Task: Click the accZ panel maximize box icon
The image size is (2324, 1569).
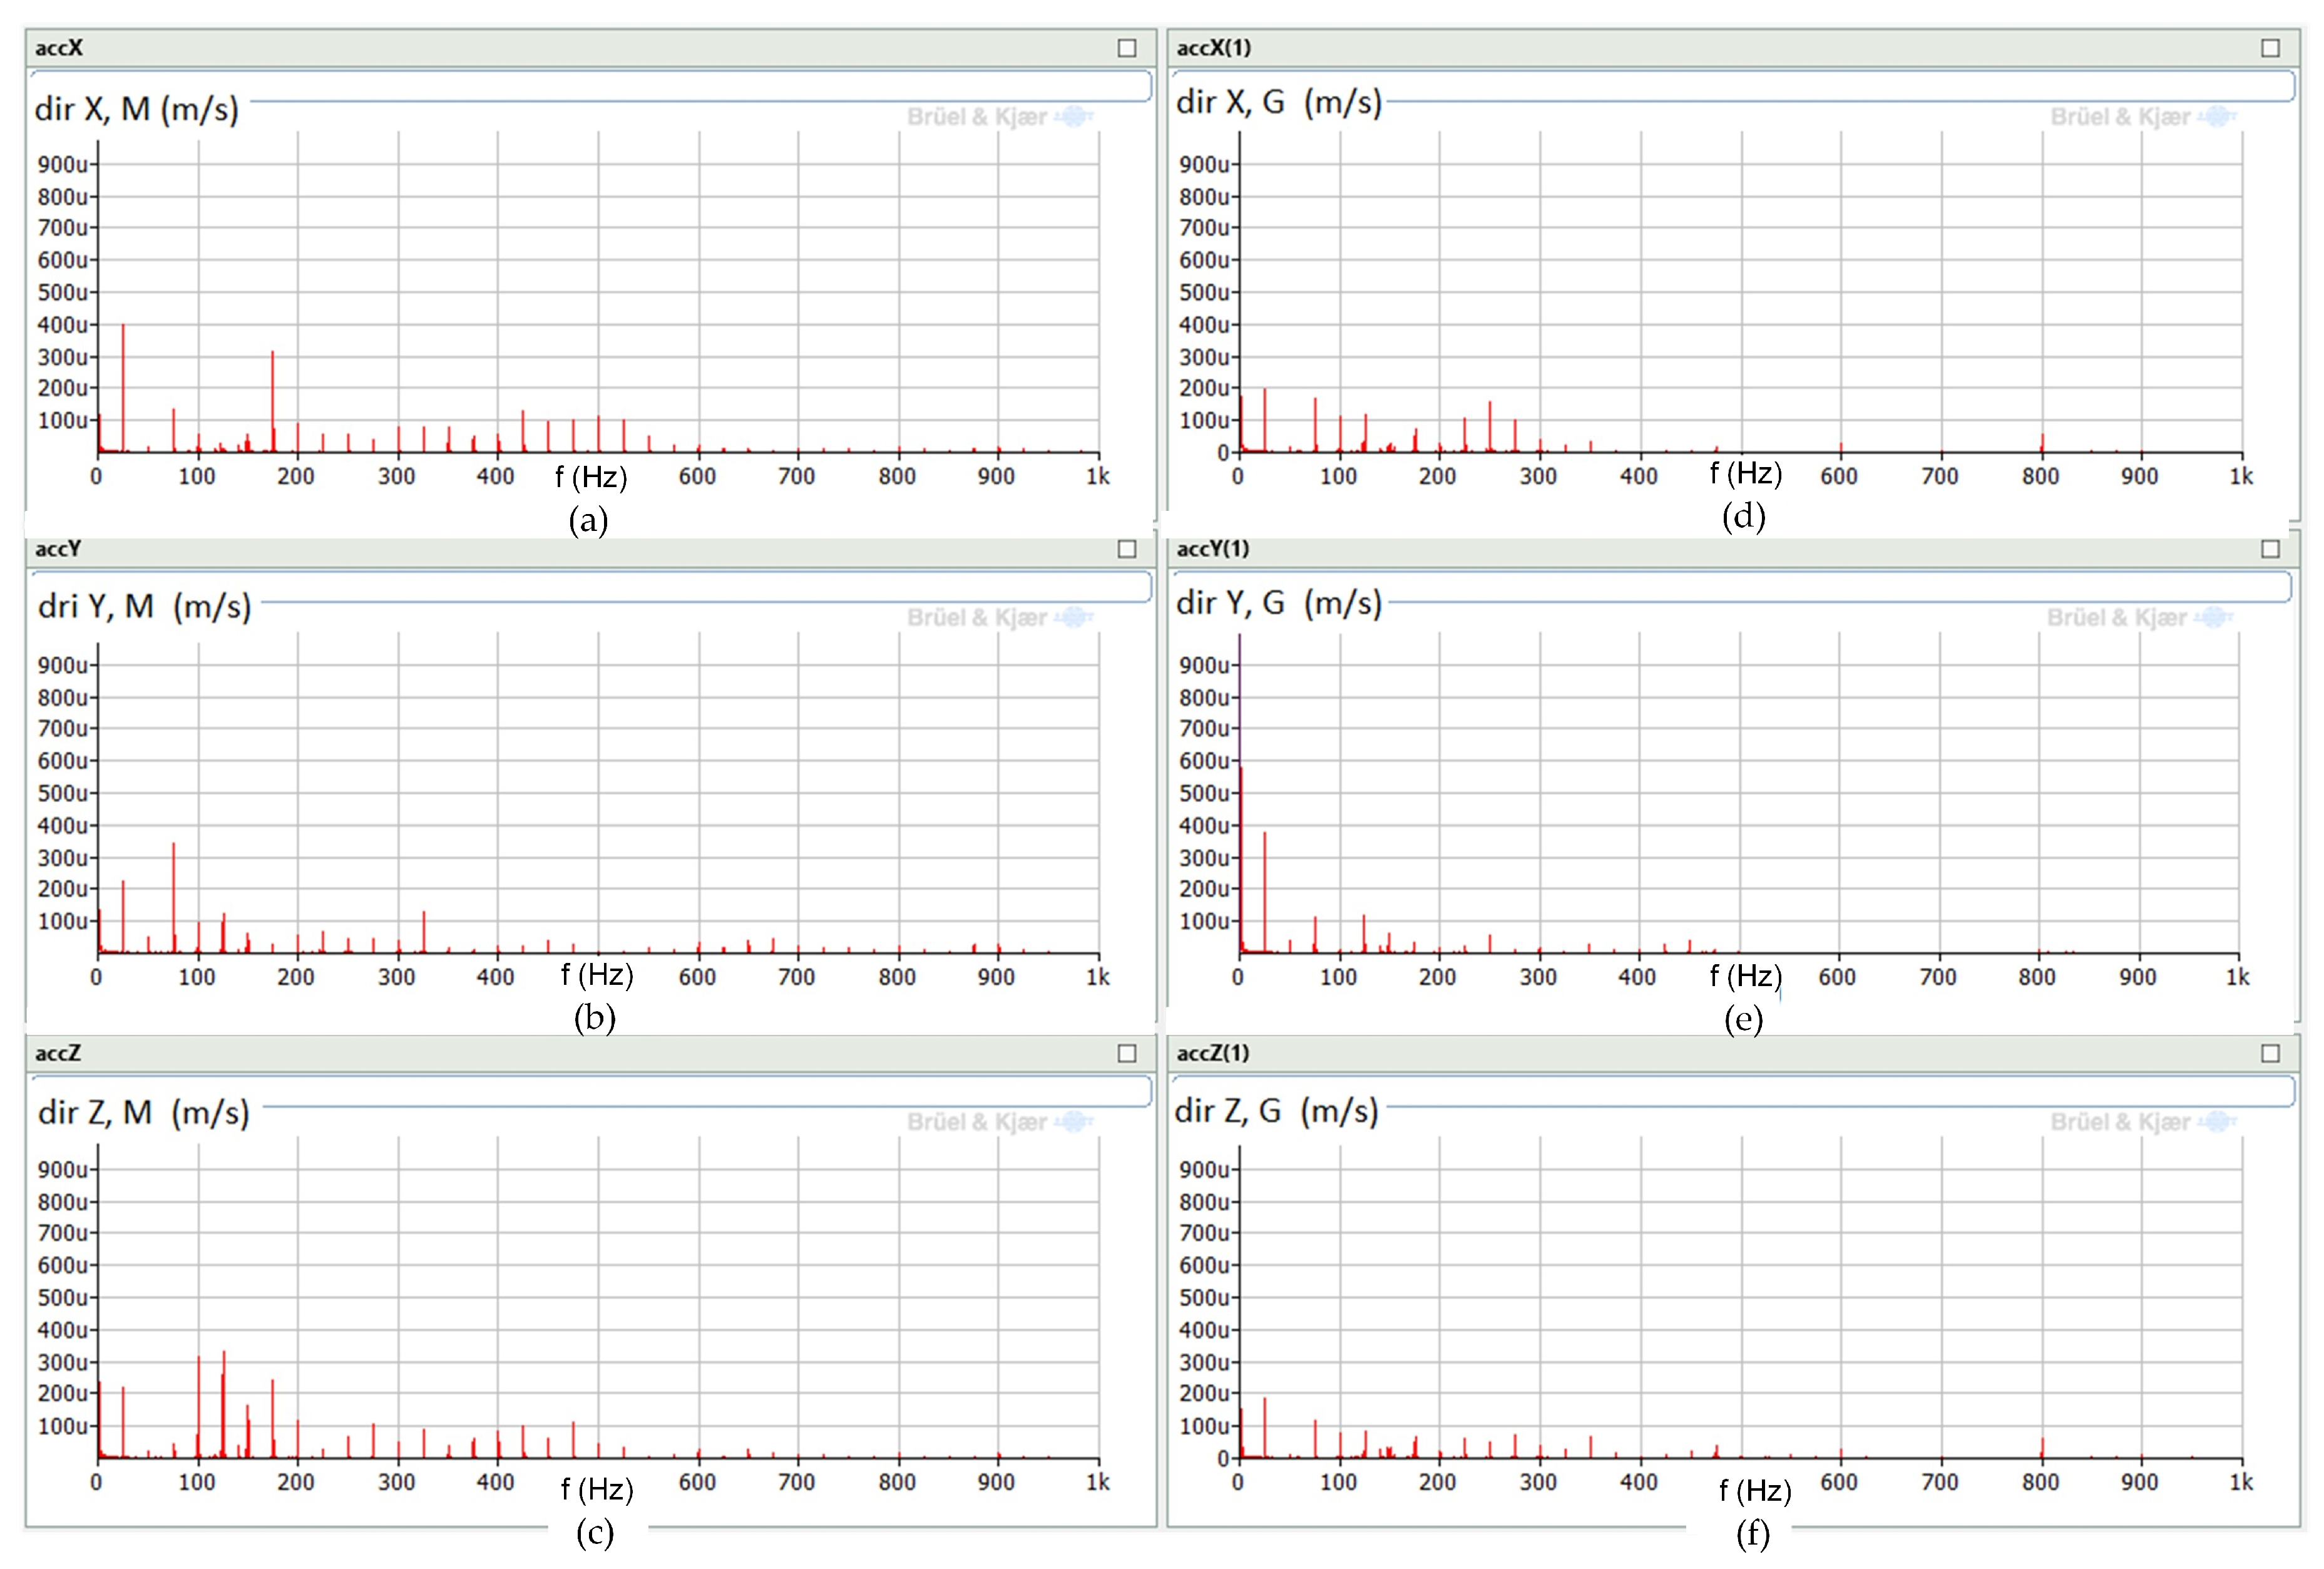Action: 1127,1053
